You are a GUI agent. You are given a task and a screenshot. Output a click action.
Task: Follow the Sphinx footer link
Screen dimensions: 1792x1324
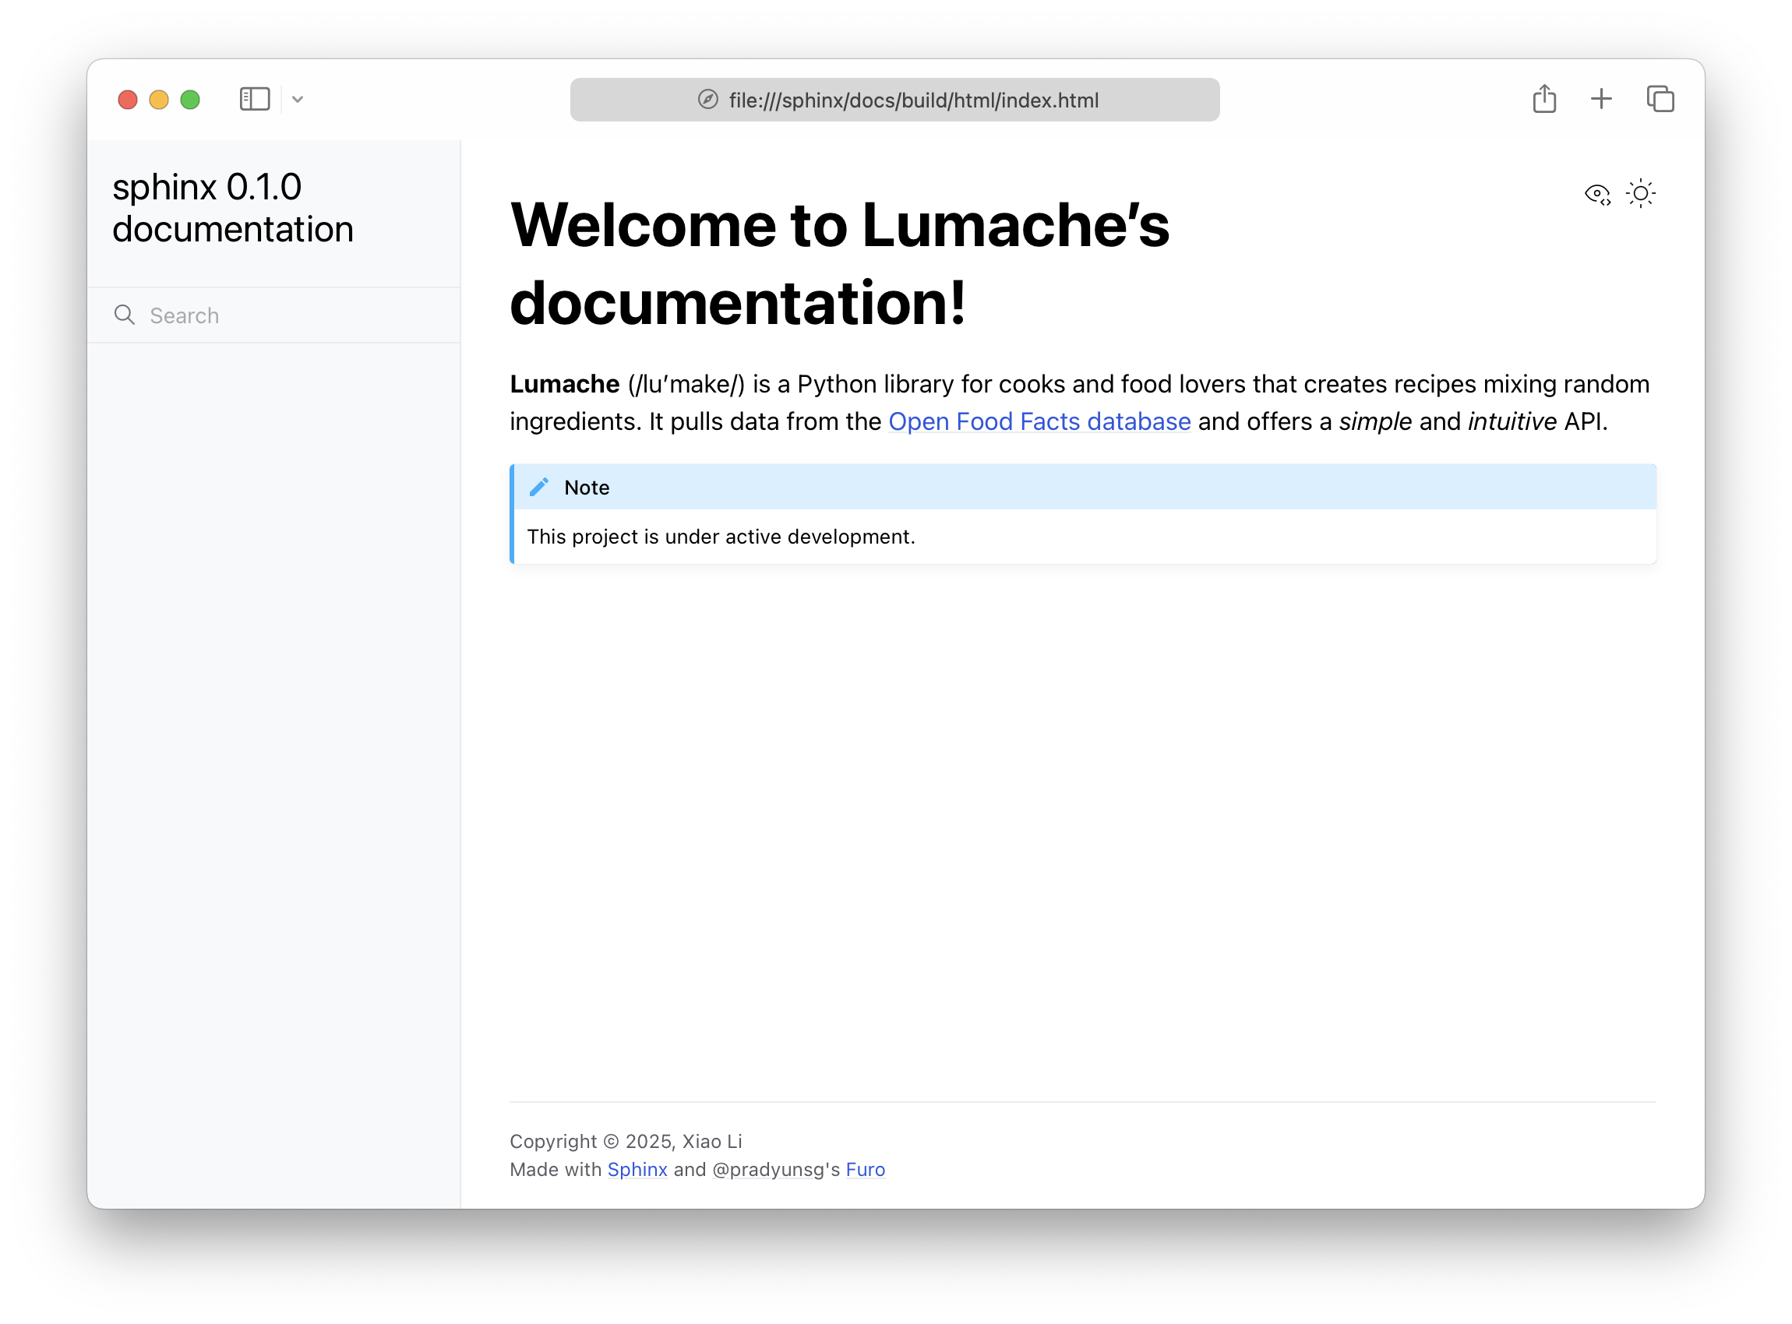637,1169
